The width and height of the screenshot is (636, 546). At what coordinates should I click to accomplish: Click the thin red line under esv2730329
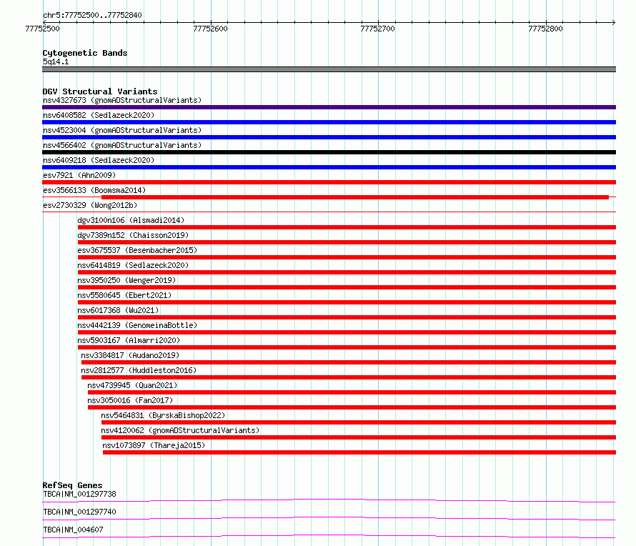329,212
